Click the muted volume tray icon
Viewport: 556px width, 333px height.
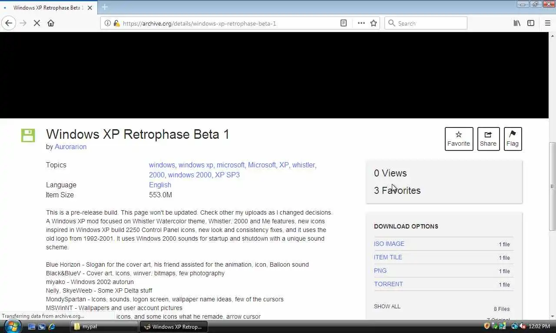click(523, 326)
